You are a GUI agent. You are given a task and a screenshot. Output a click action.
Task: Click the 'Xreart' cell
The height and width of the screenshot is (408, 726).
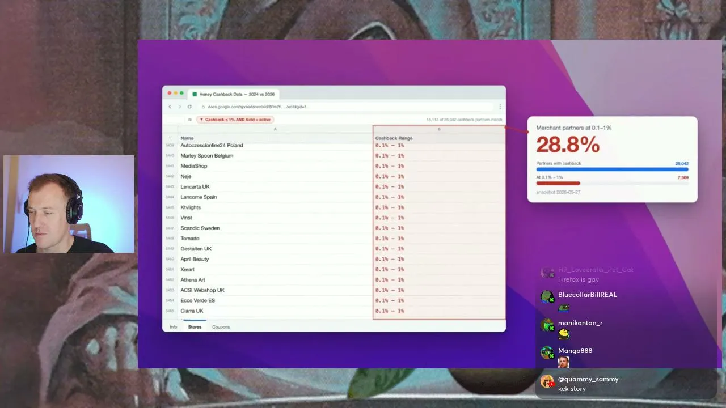pyautogui.click(x=275, y=269)
